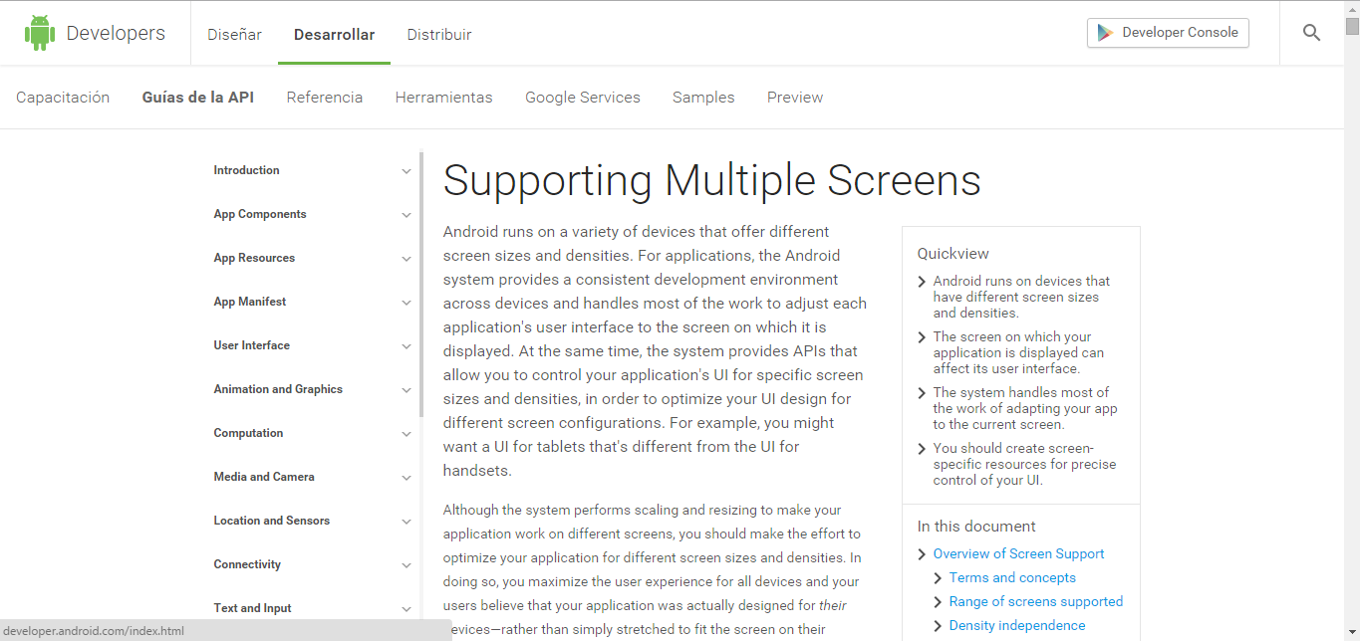Screen dimensions: 1360x641
Task: Click chevron beside Range of screens supported
Action: [x=939, y=602]
